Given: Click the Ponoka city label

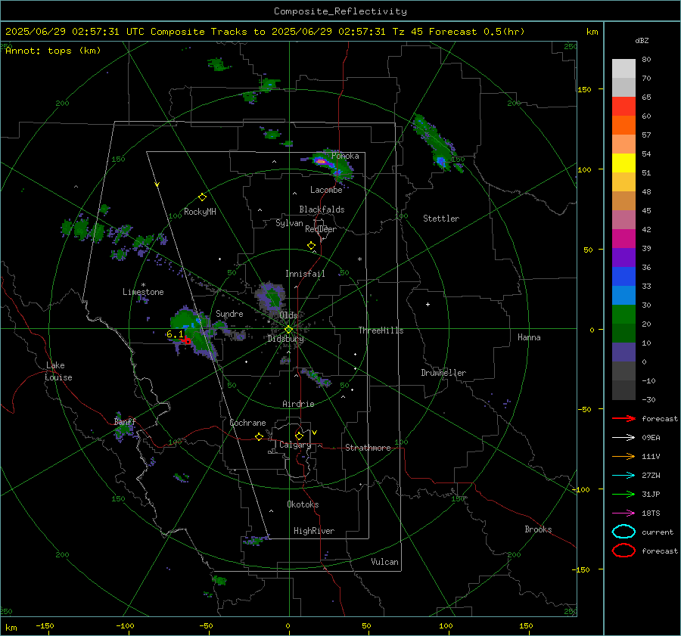Looking at the screenshot, I should tap(345, 156).
